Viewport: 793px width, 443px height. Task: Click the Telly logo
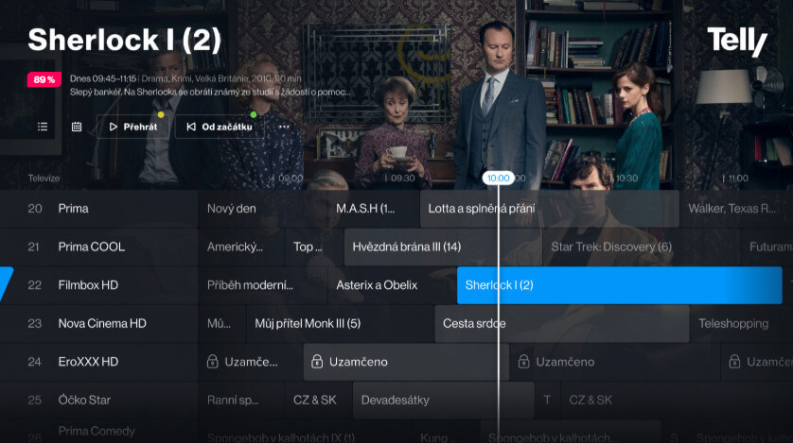coord(737,42)
